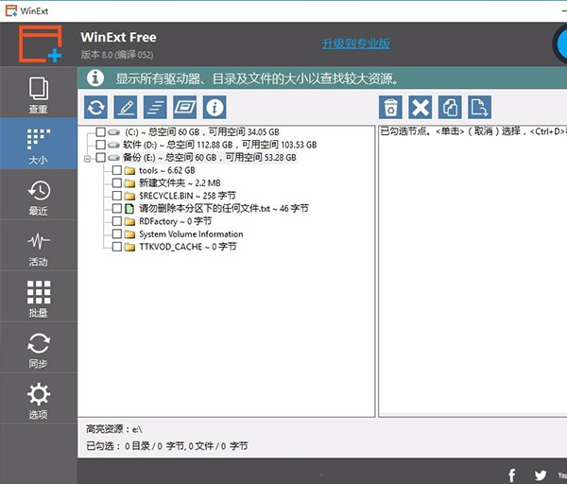The width and height of the screenshot is (567, 484).
Task: Click the refresh toolbar icon
Action: (95, 108)
